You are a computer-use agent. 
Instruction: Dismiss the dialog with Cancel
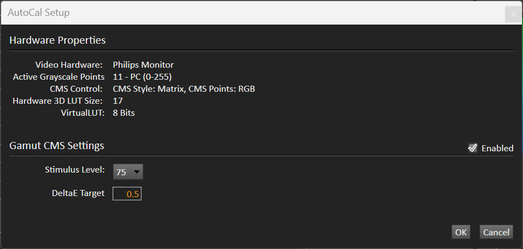[496, 232]
